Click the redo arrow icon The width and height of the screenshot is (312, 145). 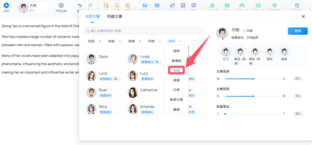coord(90,5)
